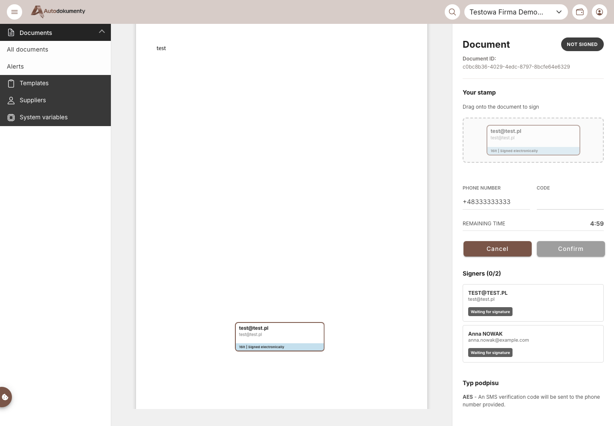The height and width of the screenshot is (426, 614).
Task: Click the 'test' text in the document
Action: click(x=161, y=48)
